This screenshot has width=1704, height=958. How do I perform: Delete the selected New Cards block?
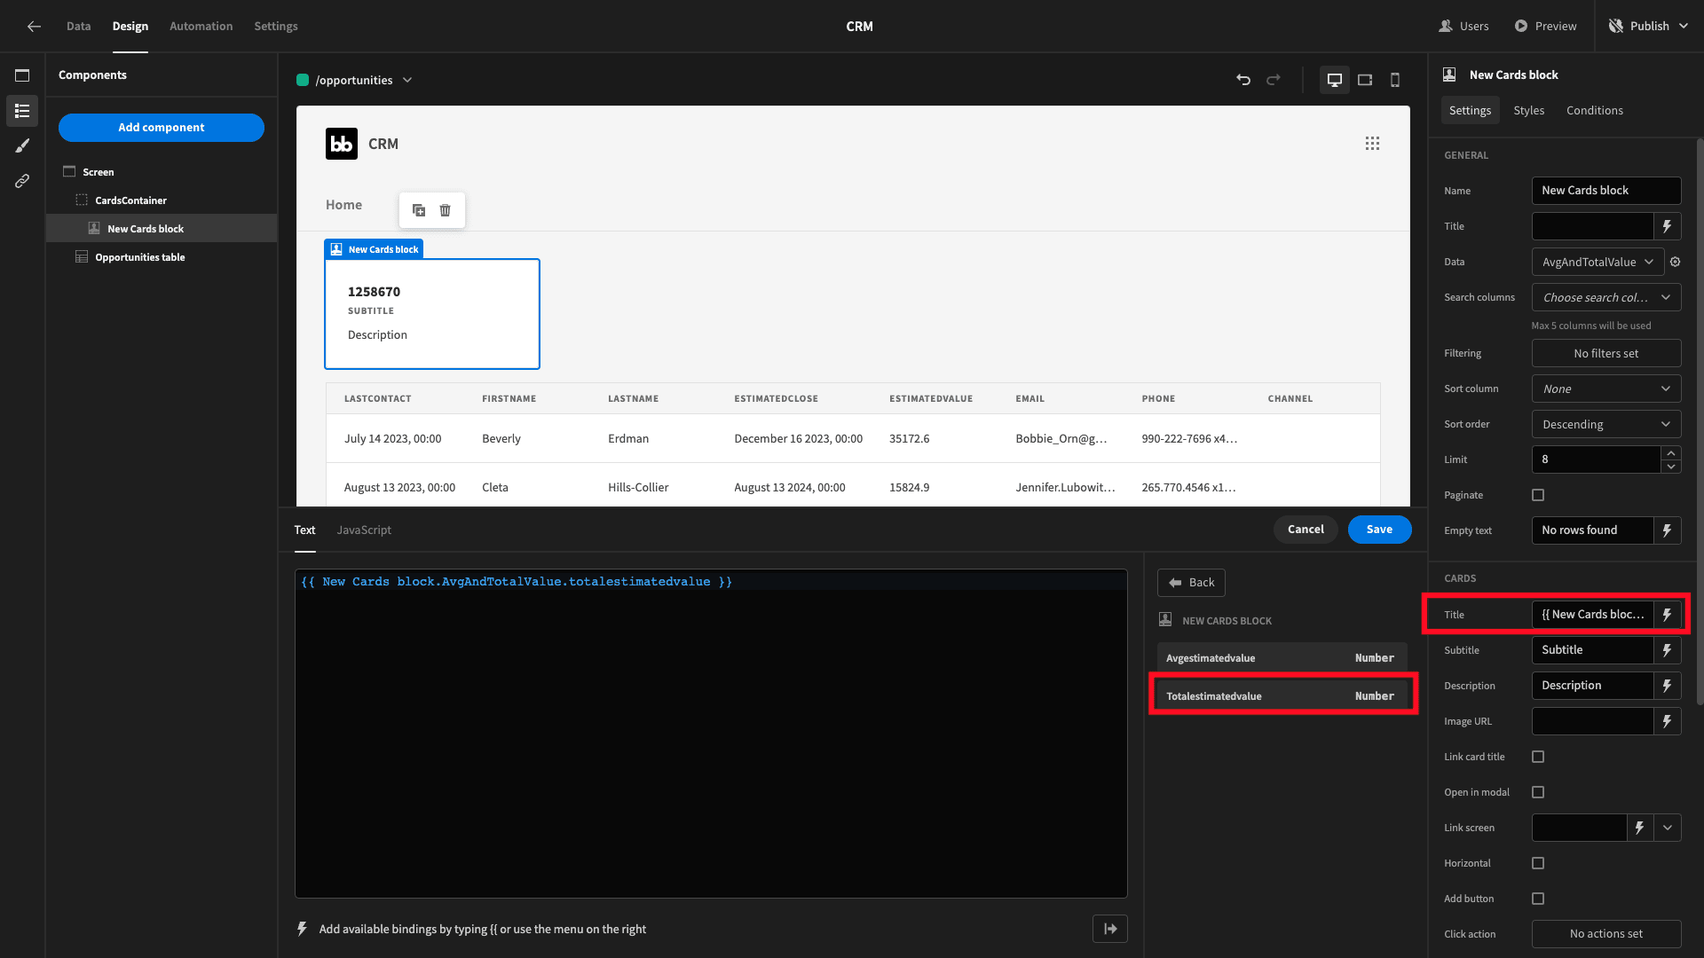point(446,210)
